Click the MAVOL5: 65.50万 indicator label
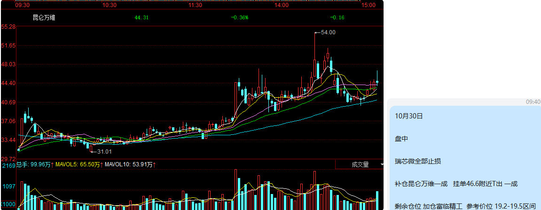The width and height of the screenshot is (541, 210). (78, 165)
